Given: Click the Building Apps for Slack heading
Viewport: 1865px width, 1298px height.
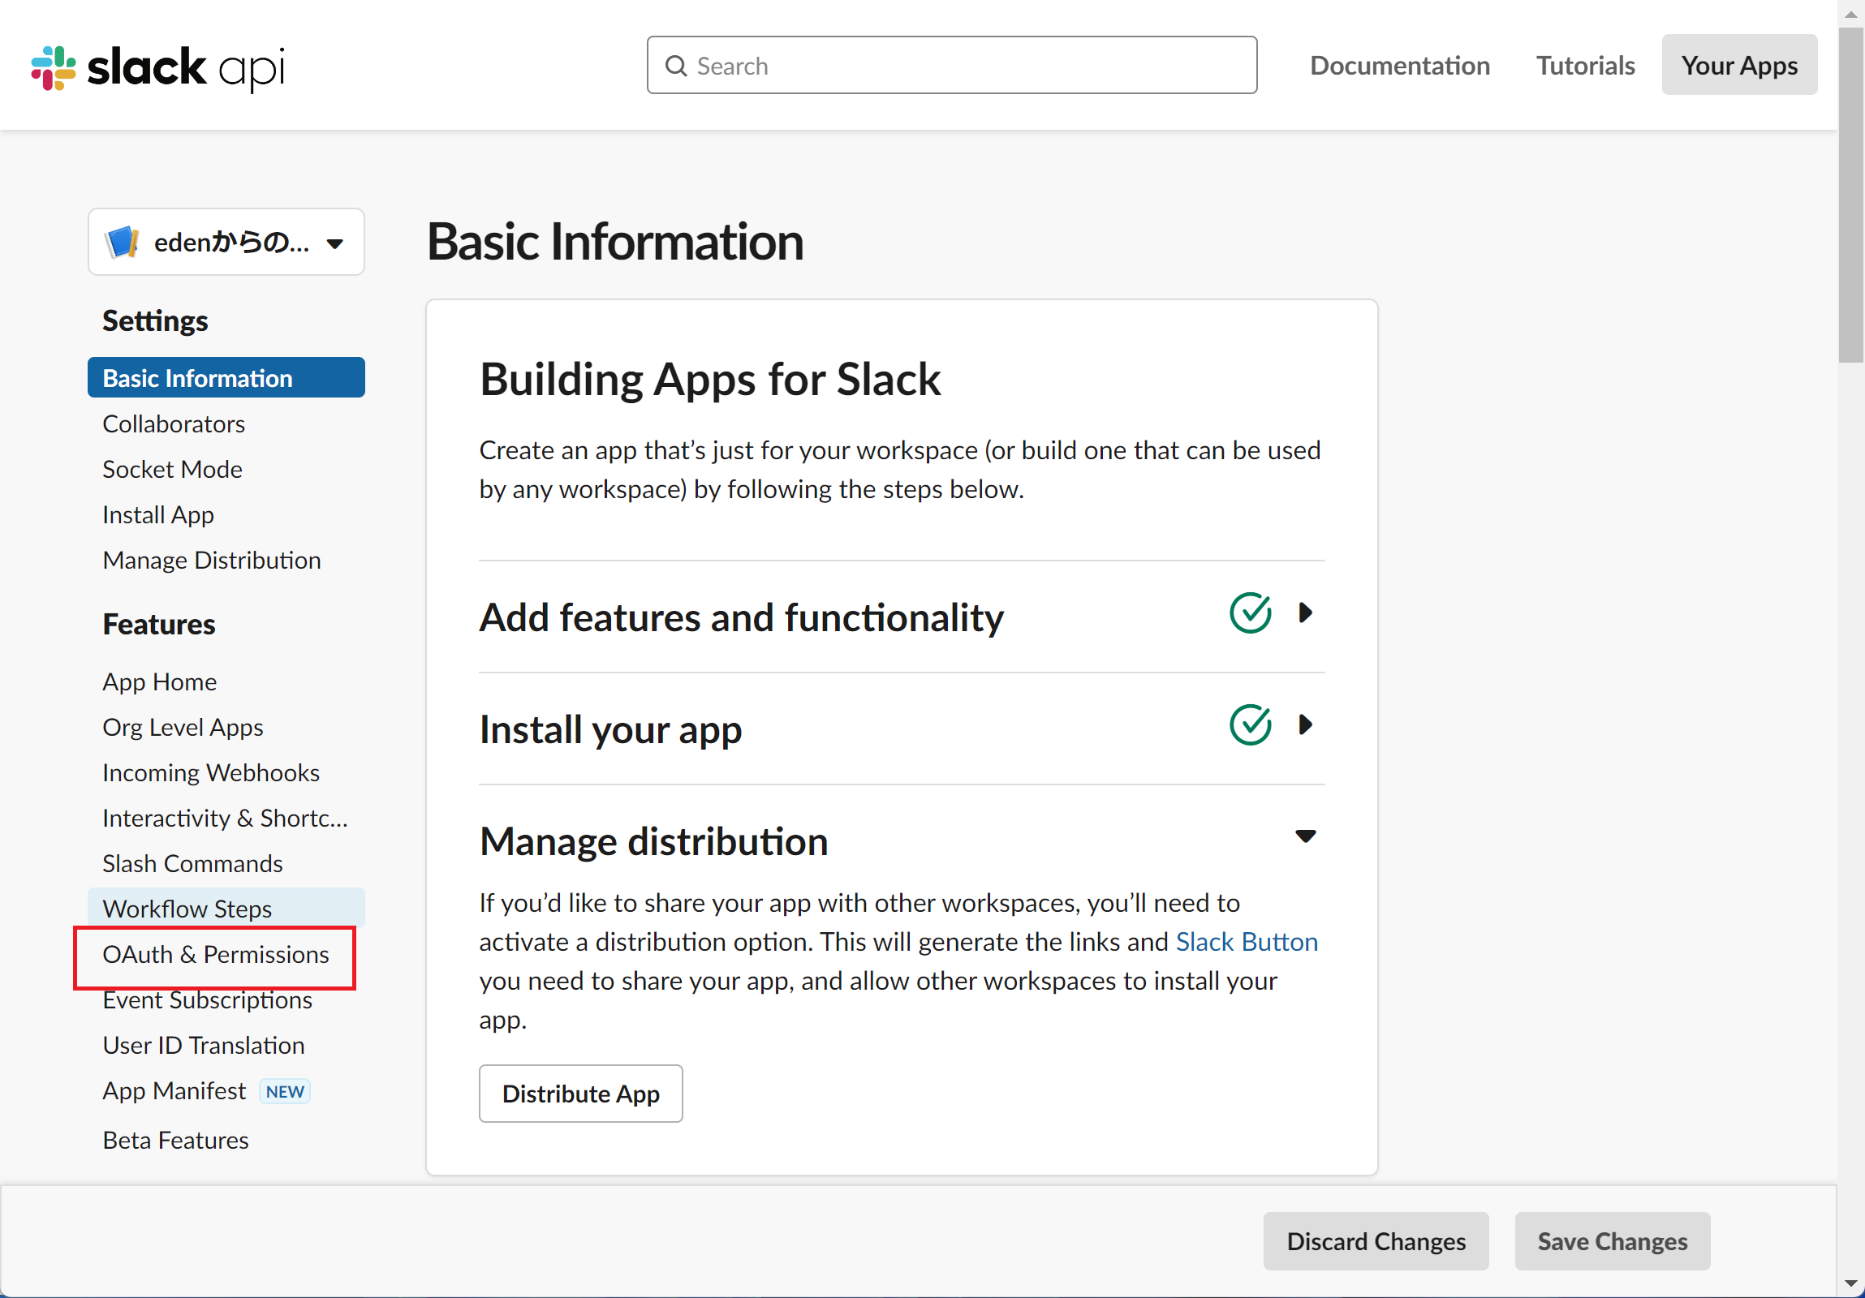Looking at the screenshot, I should point(710,380).
